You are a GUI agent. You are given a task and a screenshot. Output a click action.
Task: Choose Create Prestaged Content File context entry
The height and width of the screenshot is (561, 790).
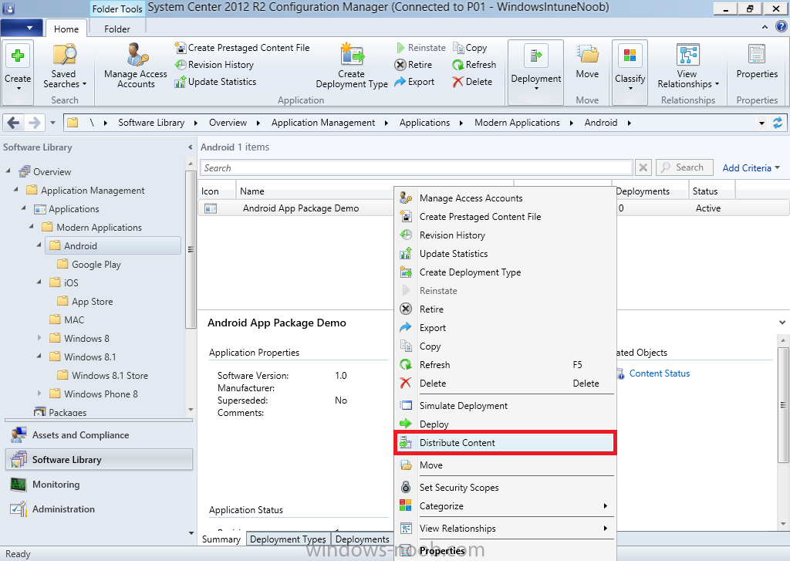click(505, 217)
